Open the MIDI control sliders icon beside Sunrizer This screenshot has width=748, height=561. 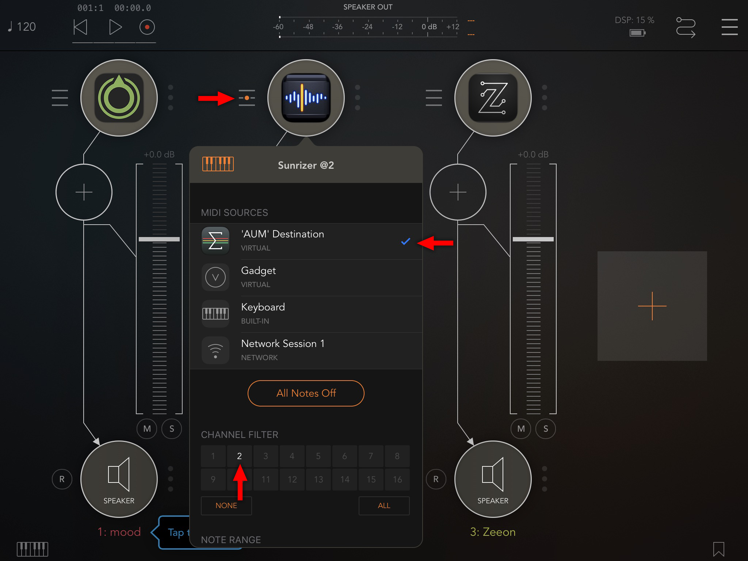click(x=247, y=98)
